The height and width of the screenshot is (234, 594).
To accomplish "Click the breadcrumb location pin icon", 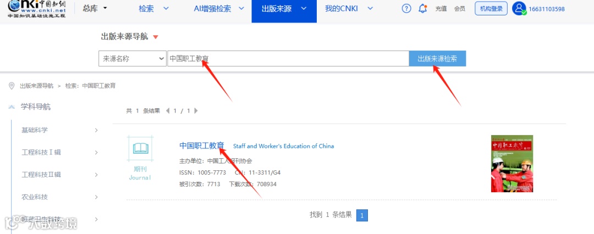I will click(x=12, y=86).
